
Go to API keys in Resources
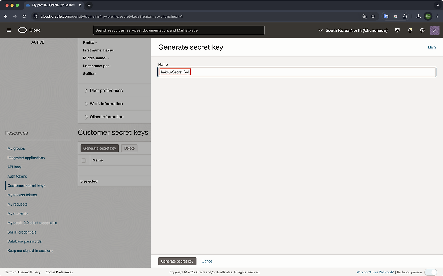(x=15, y=167)
